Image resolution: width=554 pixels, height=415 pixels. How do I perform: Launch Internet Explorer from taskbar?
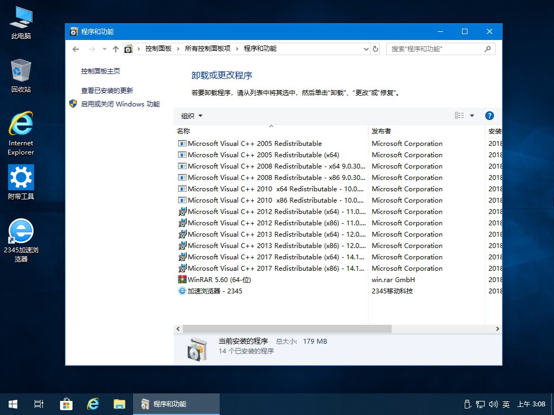[x=93, y=404]
